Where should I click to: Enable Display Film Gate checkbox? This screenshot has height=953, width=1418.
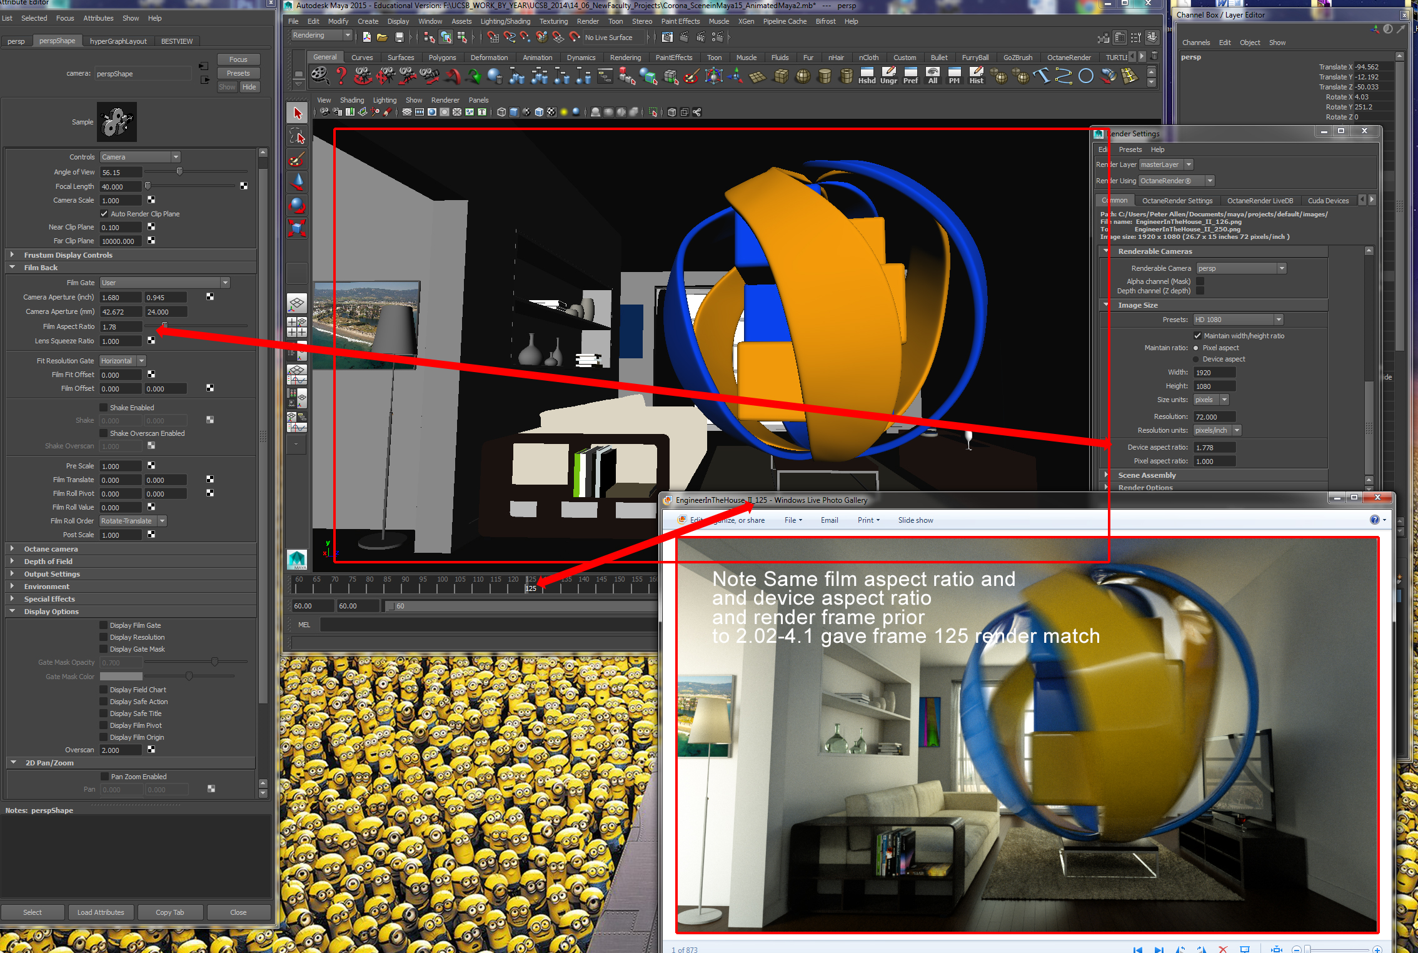104,625
